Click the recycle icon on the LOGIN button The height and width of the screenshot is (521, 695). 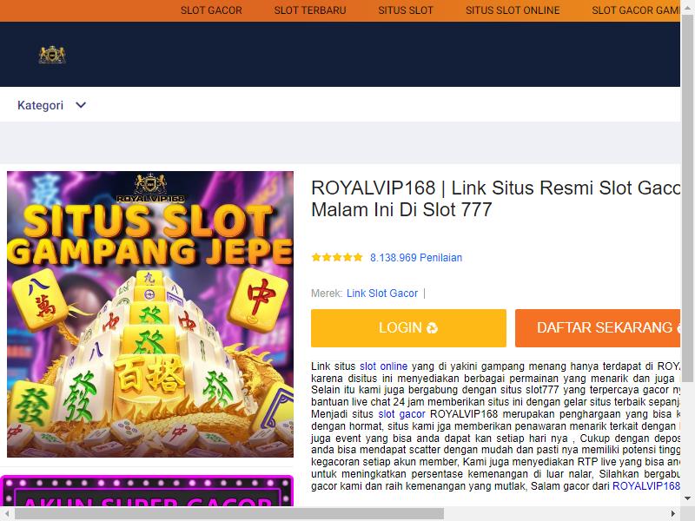(x=432, y=328)
